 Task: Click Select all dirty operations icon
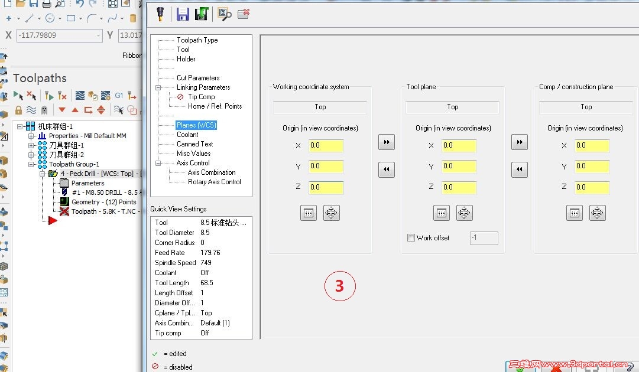(x=31, y=96)
